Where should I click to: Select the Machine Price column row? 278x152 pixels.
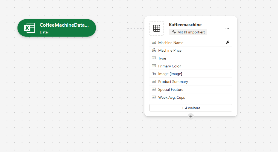tap(170, 50)
